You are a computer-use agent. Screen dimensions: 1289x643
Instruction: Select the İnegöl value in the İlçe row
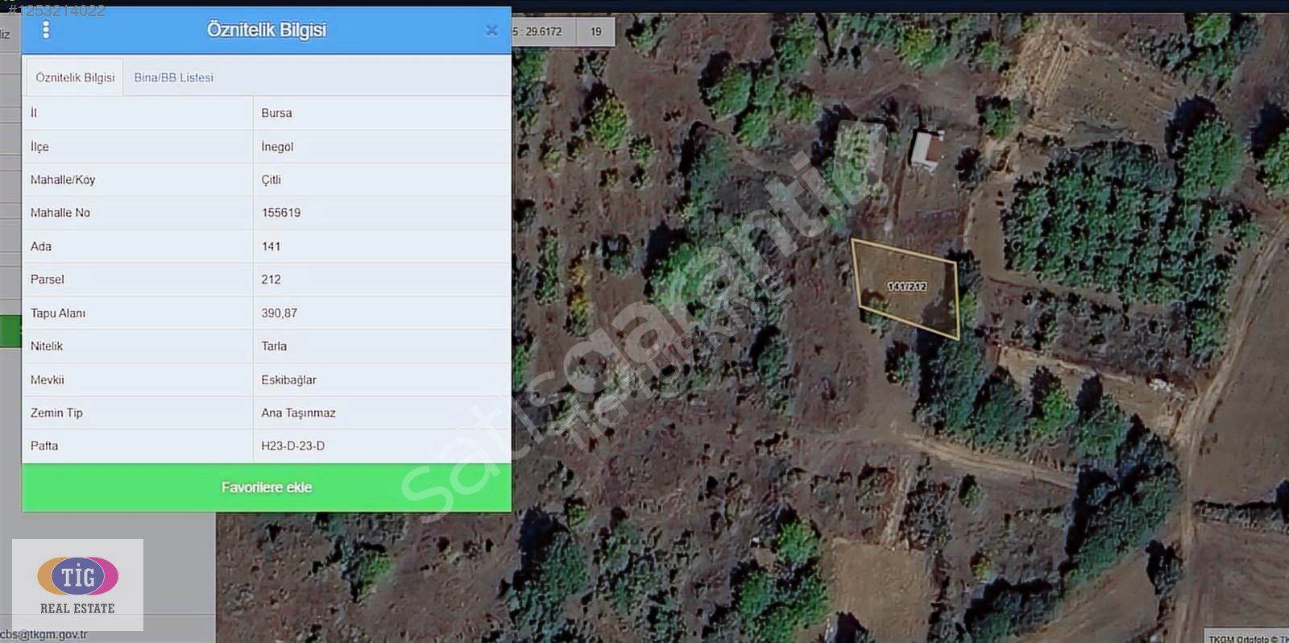(x=277, y=147)
